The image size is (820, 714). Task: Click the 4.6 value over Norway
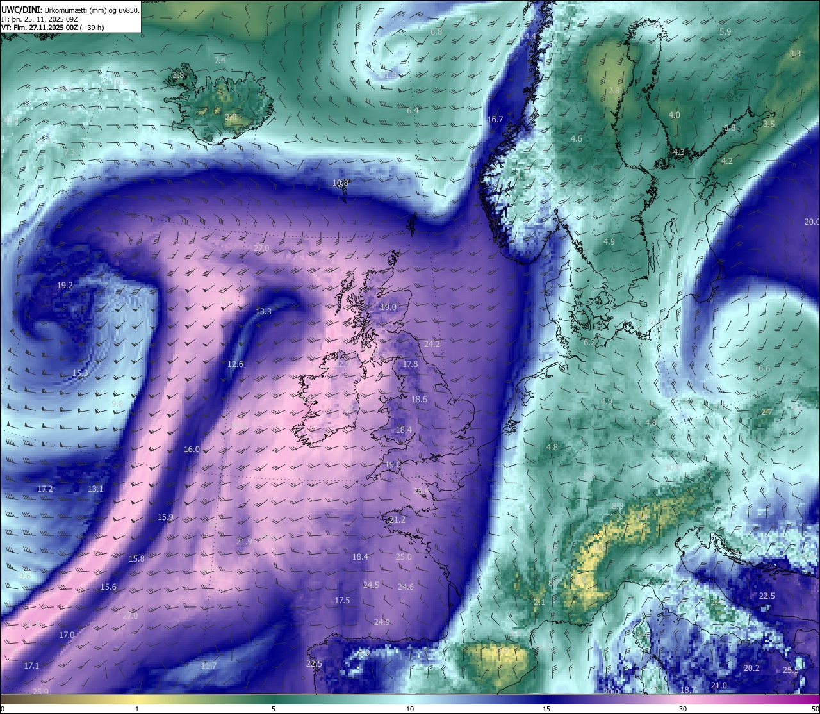tap(577, 139)
